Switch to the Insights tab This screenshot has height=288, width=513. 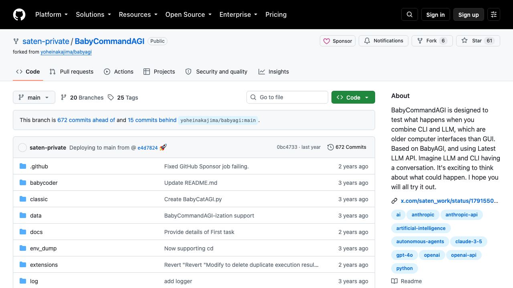274,72
